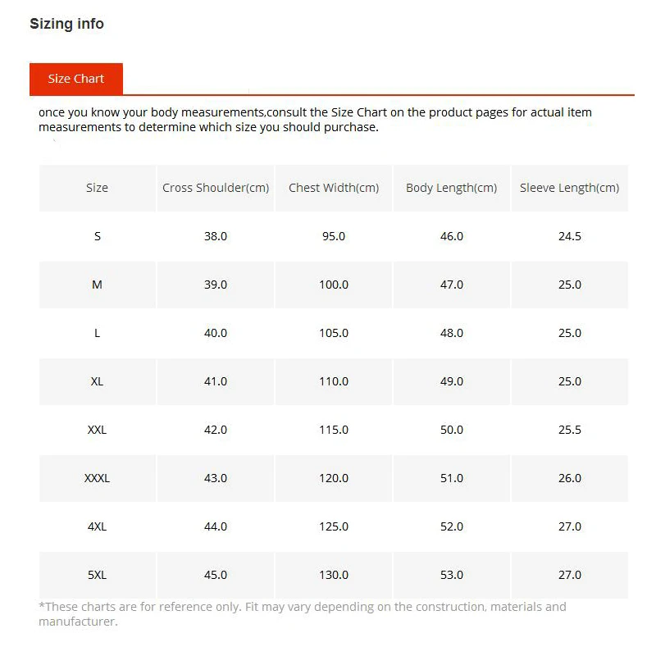Click the 24.5 sleeve length value
Viewport: 656px width, 656px height.
(569, 236)
